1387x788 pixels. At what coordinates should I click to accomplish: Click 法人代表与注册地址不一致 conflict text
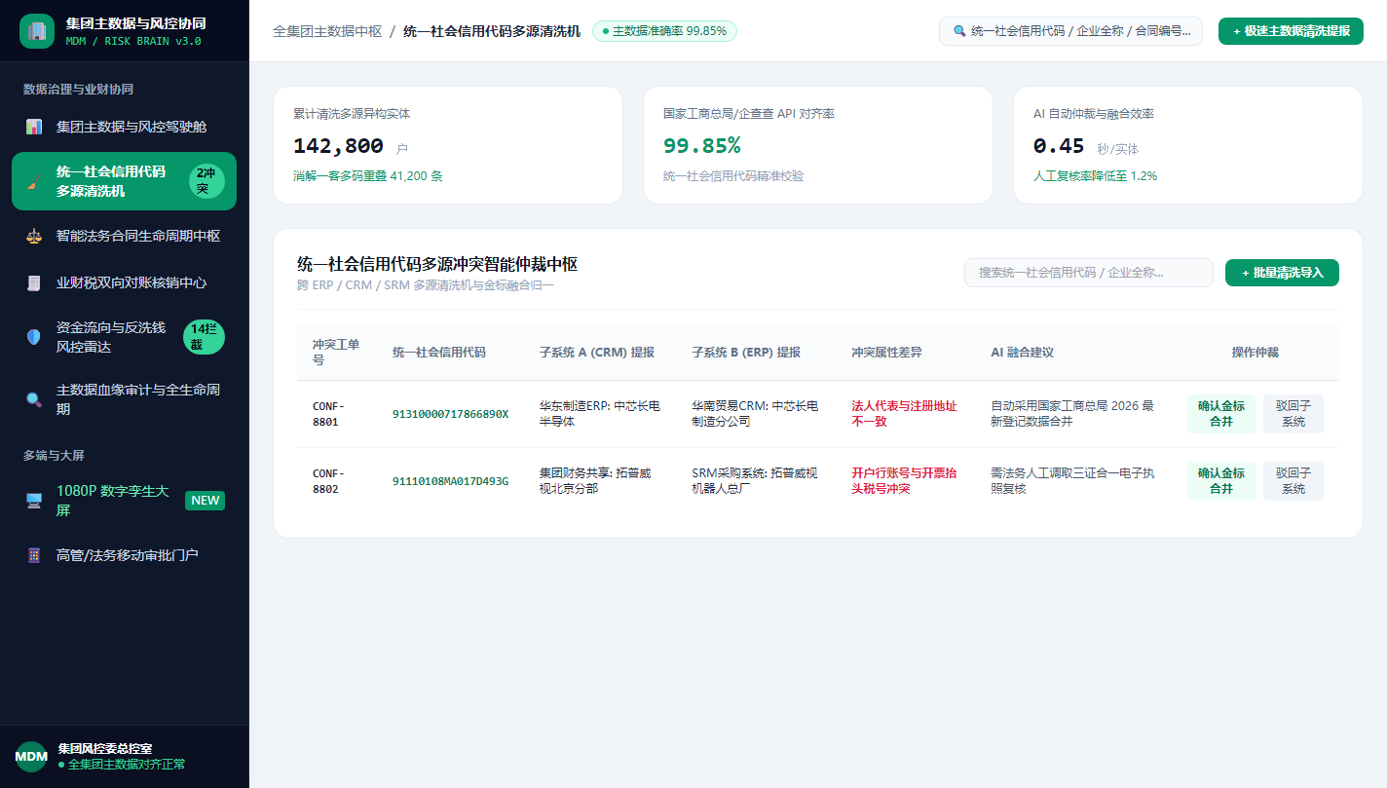click(904, 414)
